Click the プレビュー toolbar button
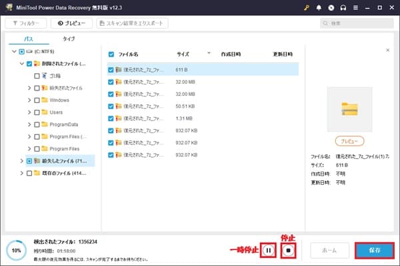 coord(71,23)
